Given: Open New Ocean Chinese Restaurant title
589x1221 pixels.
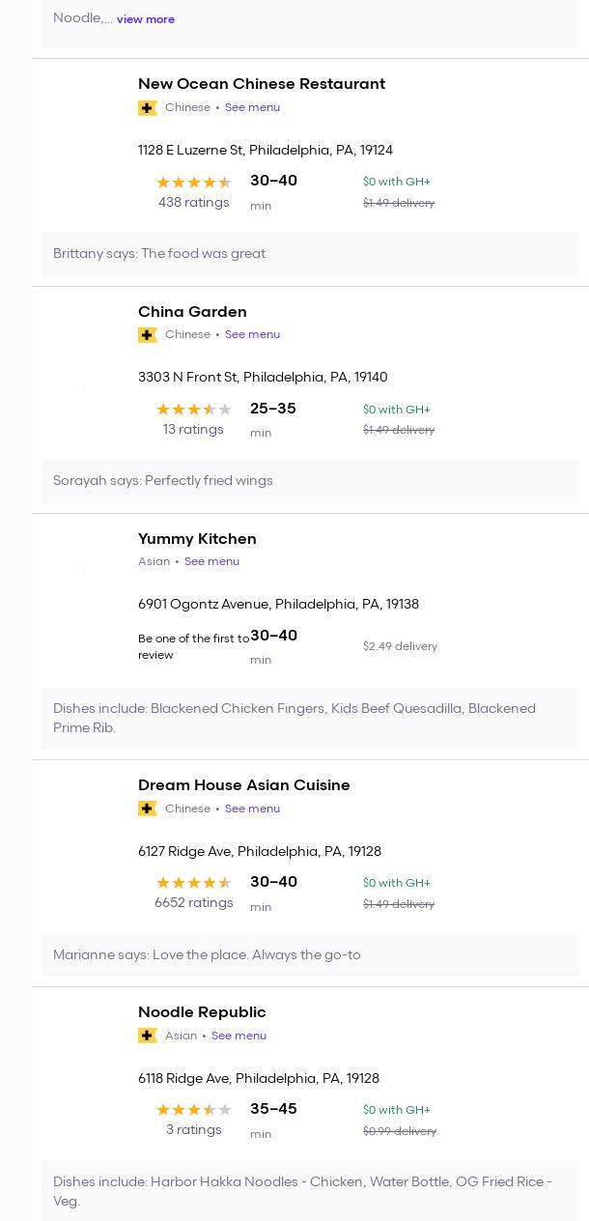Looking at the screenshot, I should tap(262, 84).
